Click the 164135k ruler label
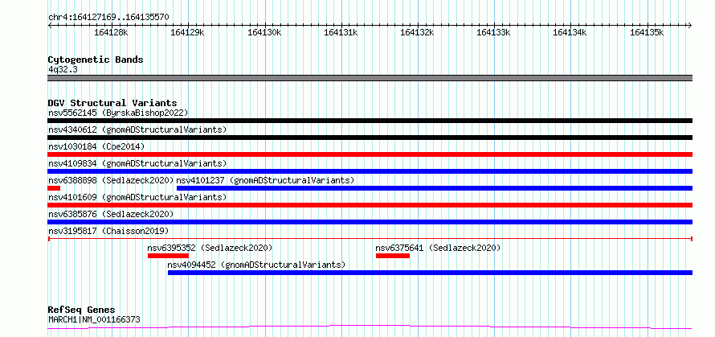This screenshot has height=337, width=715. (647, 33)
